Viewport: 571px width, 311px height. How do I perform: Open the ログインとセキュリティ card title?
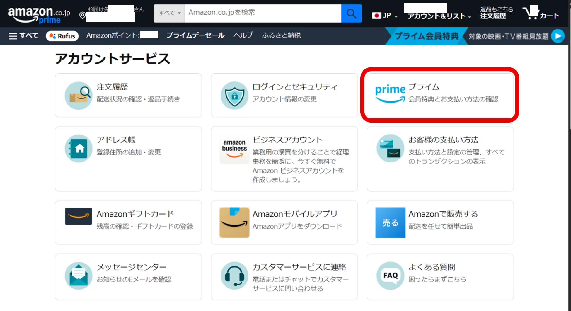(295, 87)
